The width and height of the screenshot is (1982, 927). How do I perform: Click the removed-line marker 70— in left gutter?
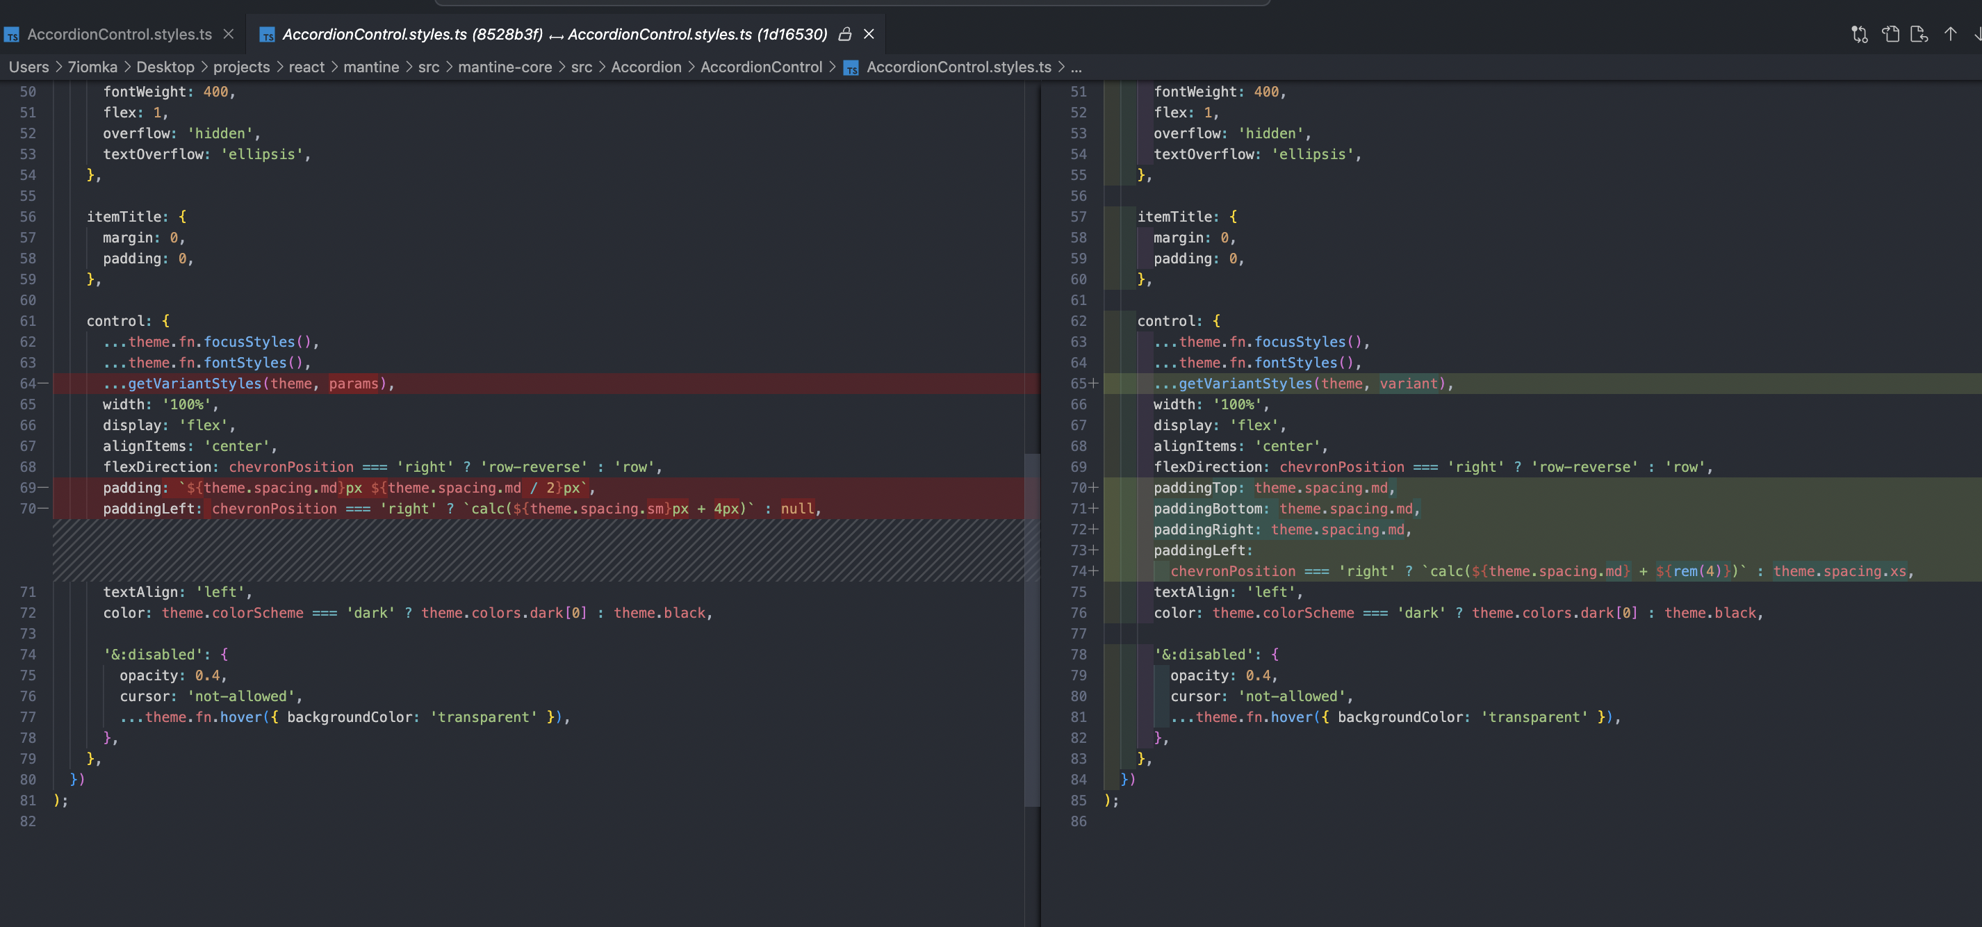pos(34,509)
